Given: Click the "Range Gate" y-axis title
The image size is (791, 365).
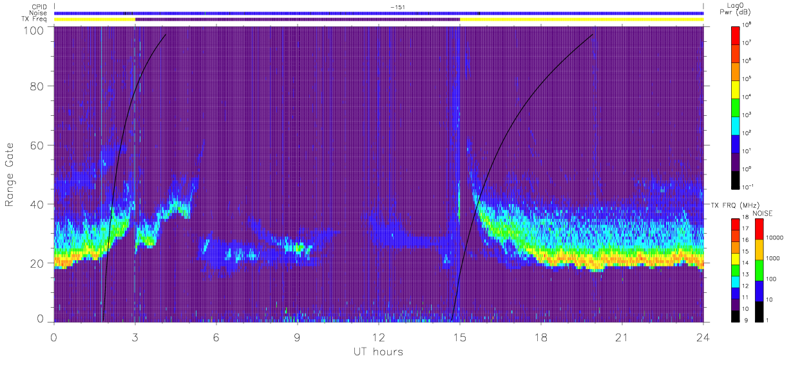Looking at the screenshot, I should coord(10,174).
